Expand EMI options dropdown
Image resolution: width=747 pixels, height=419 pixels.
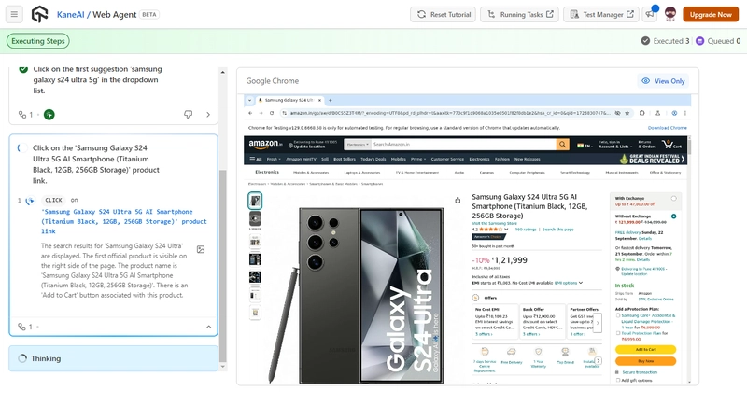click(x=569, y=283)
